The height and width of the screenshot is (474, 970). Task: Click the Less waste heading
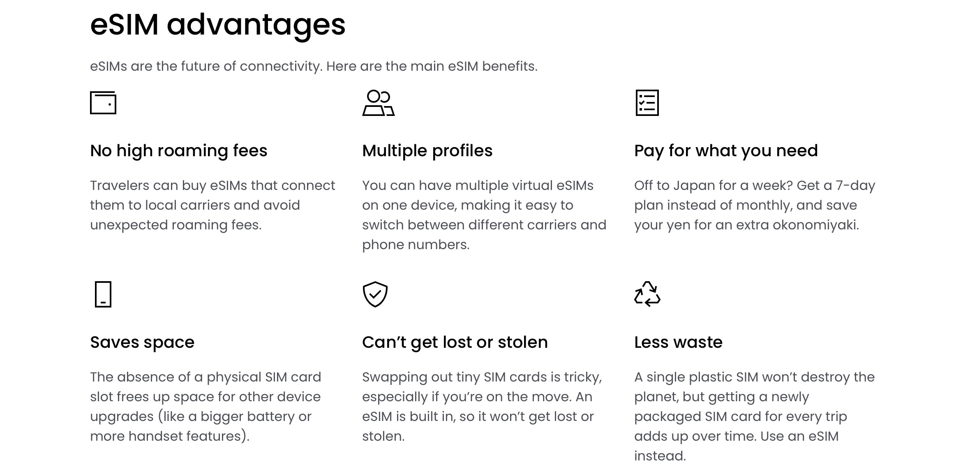point(678,342)
